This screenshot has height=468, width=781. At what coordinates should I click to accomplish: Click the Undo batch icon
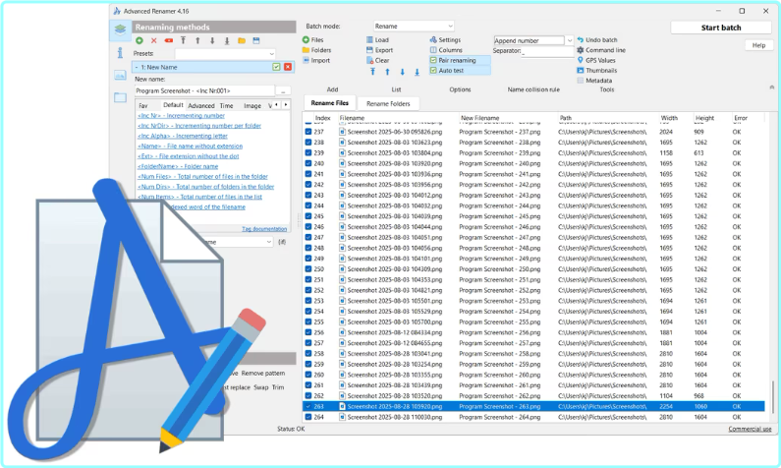[581, 39]
